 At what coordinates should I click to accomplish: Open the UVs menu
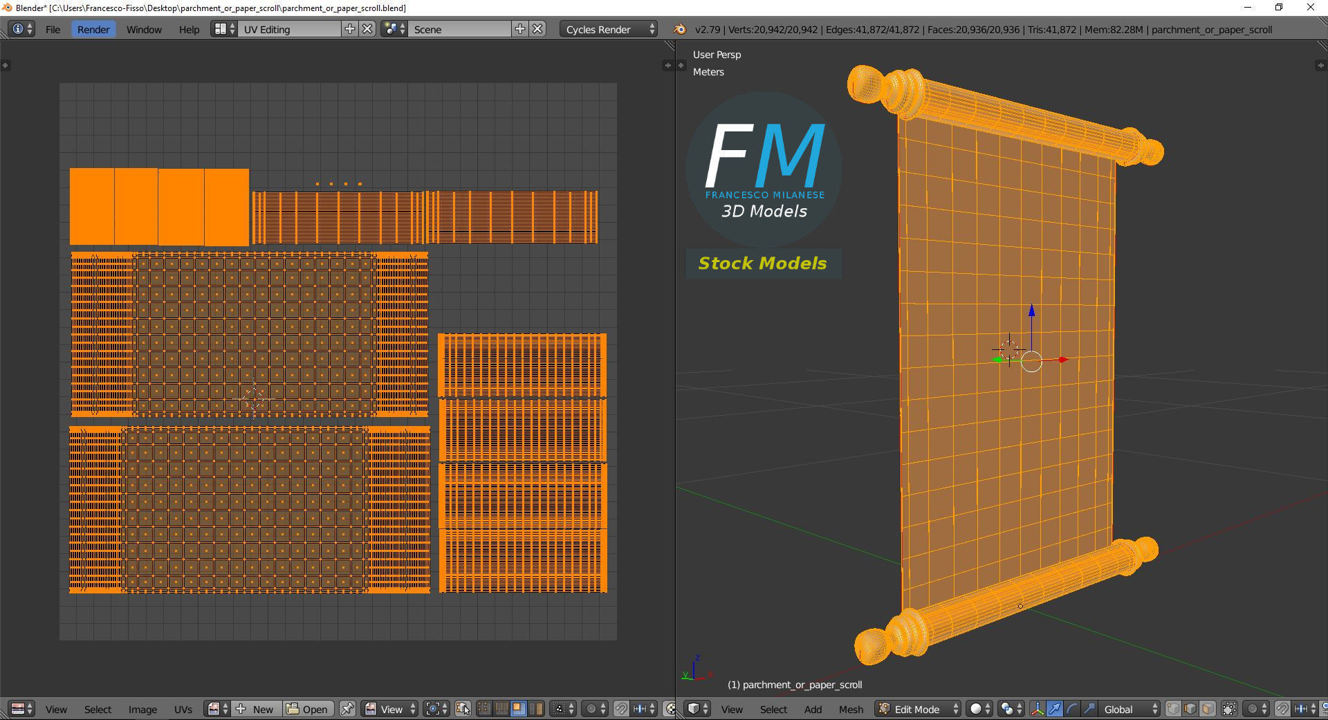coord(183,709)
